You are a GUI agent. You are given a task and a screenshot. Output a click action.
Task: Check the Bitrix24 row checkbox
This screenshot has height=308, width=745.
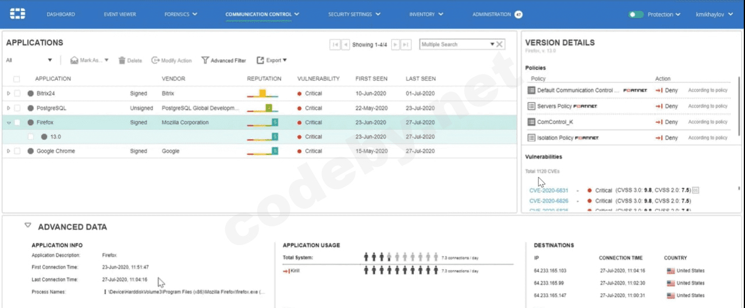click(17, 93)
